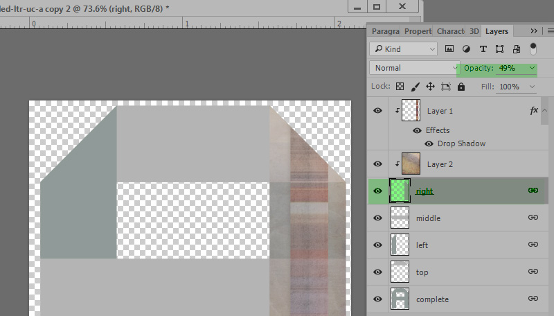The width and height of the screenshot is (554, 316).
Task: Click the fx icon on Layer 1
Action: tap(534, 111)
